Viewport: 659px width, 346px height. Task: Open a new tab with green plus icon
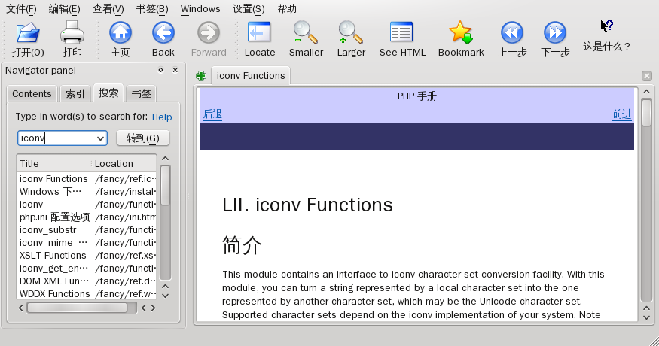[201, 76]
